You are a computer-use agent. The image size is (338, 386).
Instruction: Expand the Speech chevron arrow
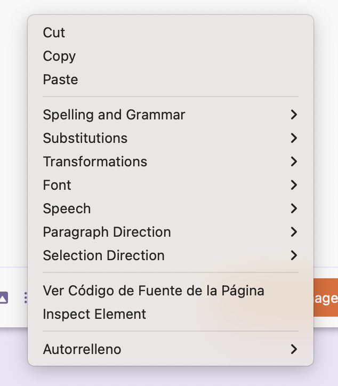(294, 208)
